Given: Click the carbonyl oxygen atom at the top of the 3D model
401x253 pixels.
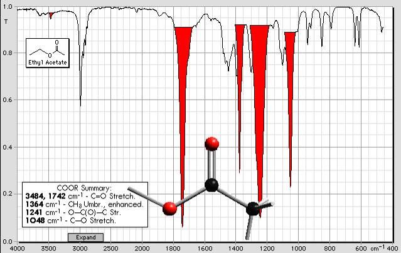Looking at the screenshot, I should 211,144.
